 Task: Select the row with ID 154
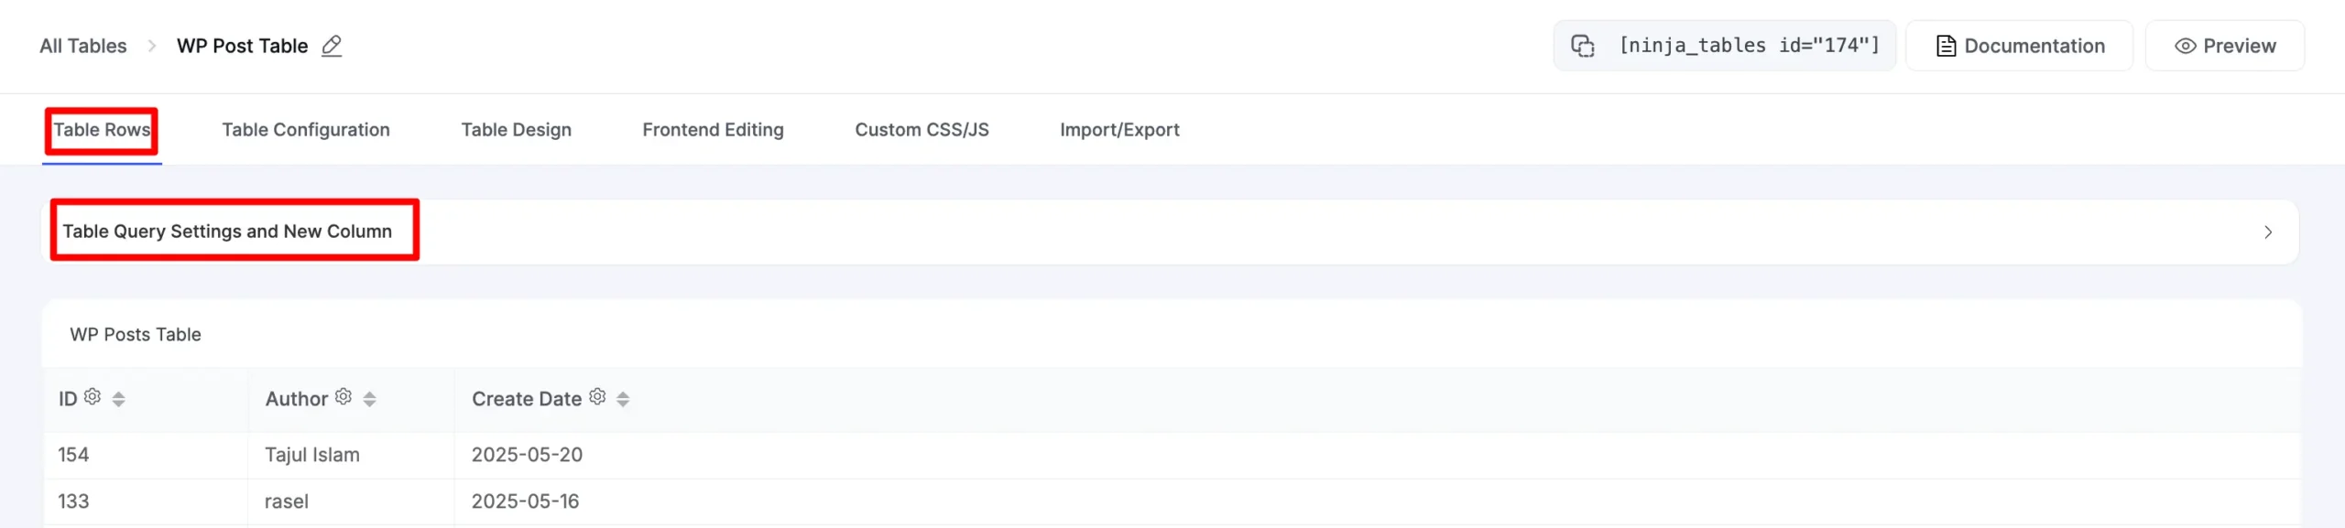coord(1172,455)
